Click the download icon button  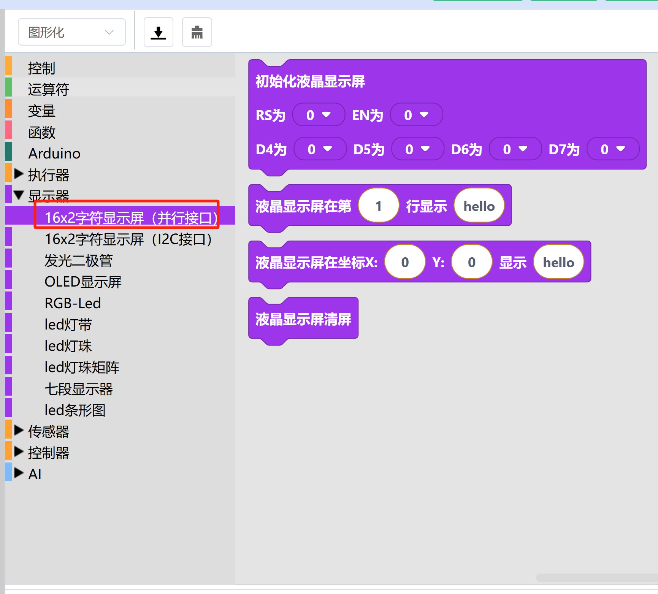[159, 32]
